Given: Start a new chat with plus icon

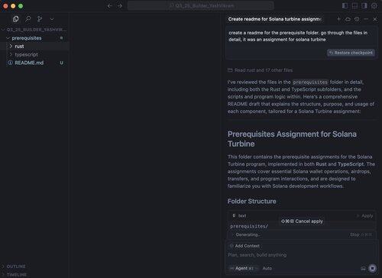Looking at the screenshot, I should tap(338, 19).
